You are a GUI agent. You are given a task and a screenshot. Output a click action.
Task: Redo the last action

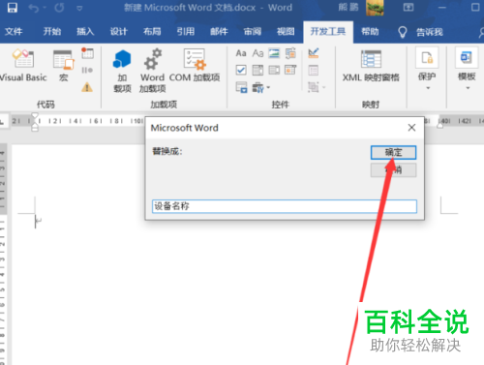point(59,8)
